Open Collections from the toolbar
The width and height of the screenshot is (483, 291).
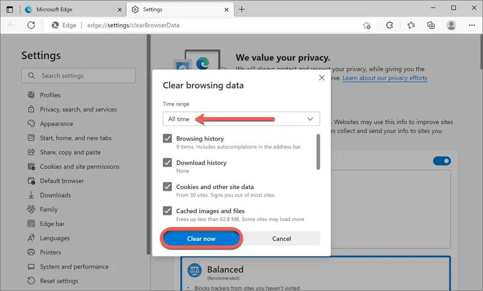point(430,25)
